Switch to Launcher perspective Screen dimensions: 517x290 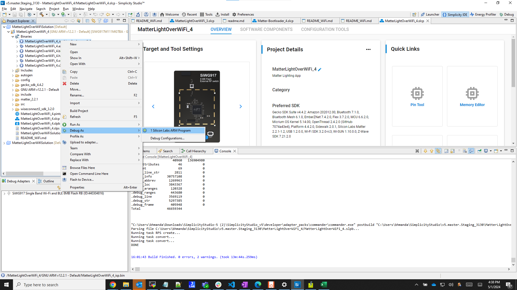point(430,15)
